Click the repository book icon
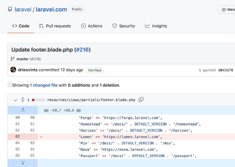Image resolution: width=235 pixels, height=167 pixels. tap(10, 9)
